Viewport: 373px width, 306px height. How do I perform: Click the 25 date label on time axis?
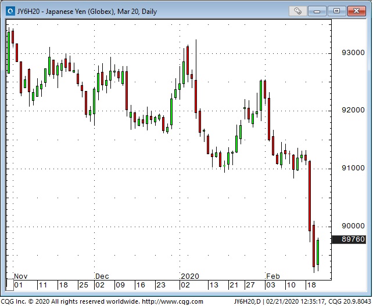pos(83,285)
